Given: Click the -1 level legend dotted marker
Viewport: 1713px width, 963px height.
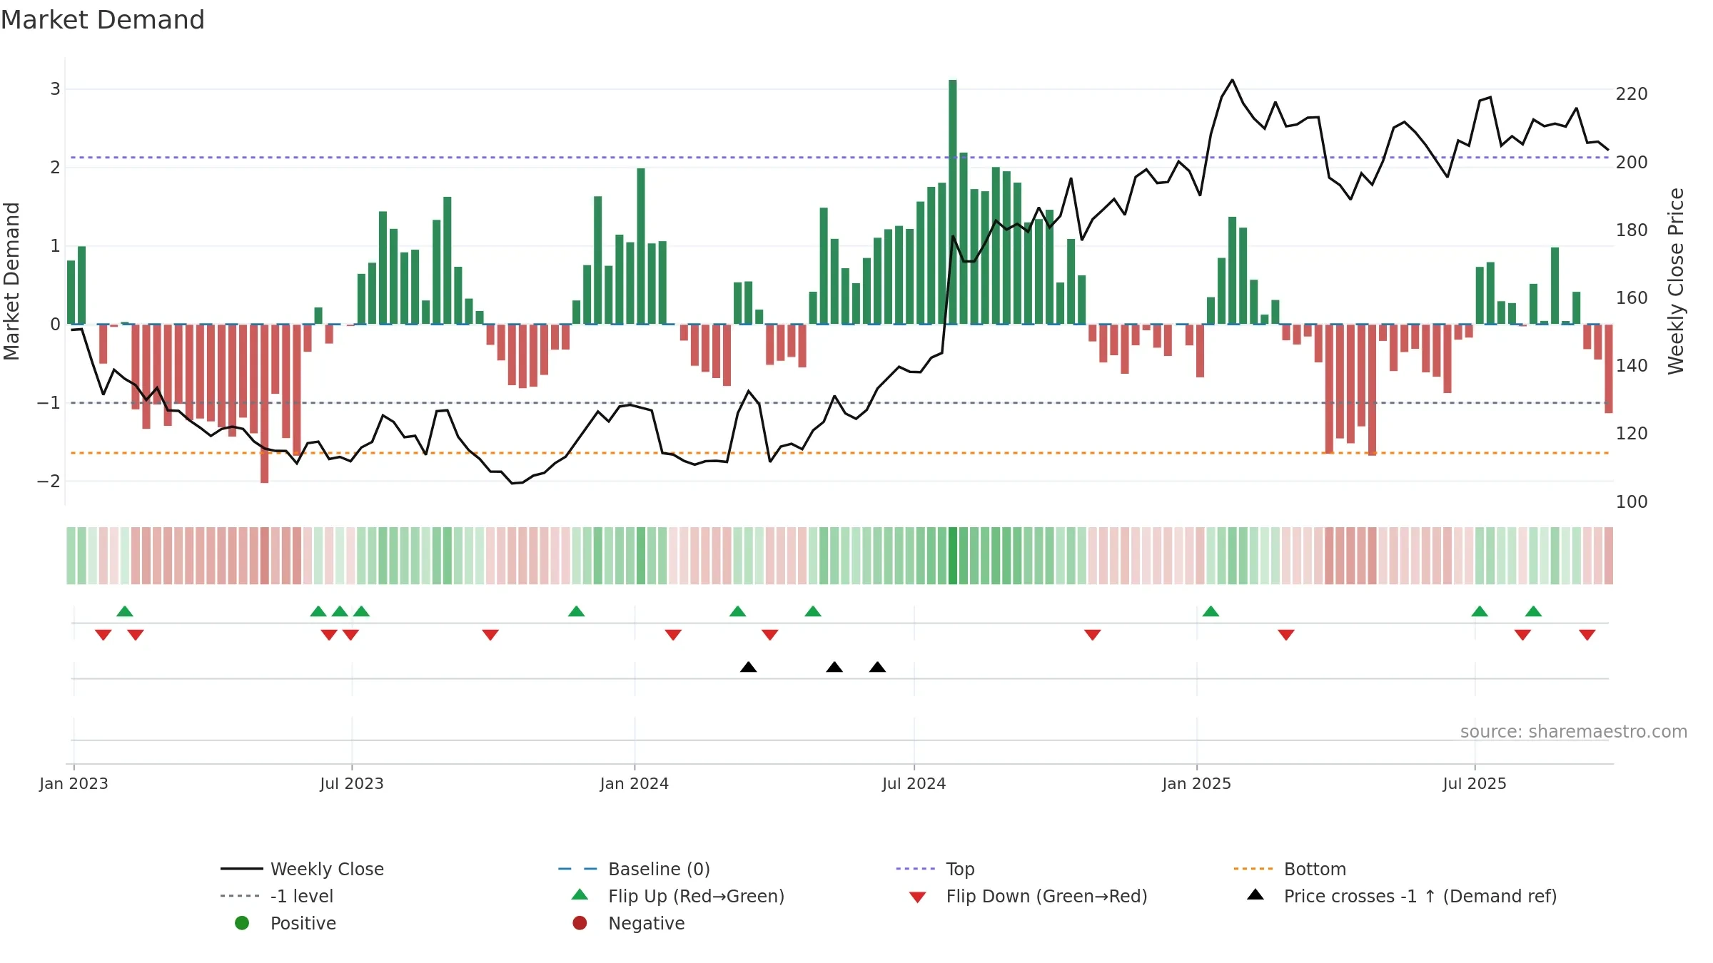Looking at the screenshot, I should click(241, 896).
